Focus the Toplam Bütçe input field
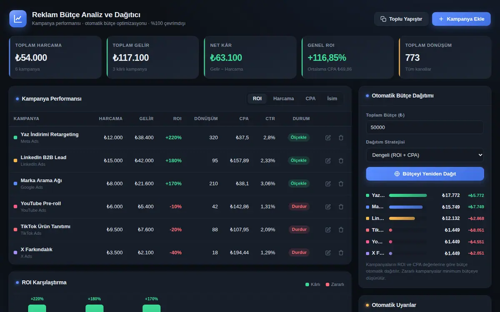Screen dimensions: 500x312 (x=425, y=127)
